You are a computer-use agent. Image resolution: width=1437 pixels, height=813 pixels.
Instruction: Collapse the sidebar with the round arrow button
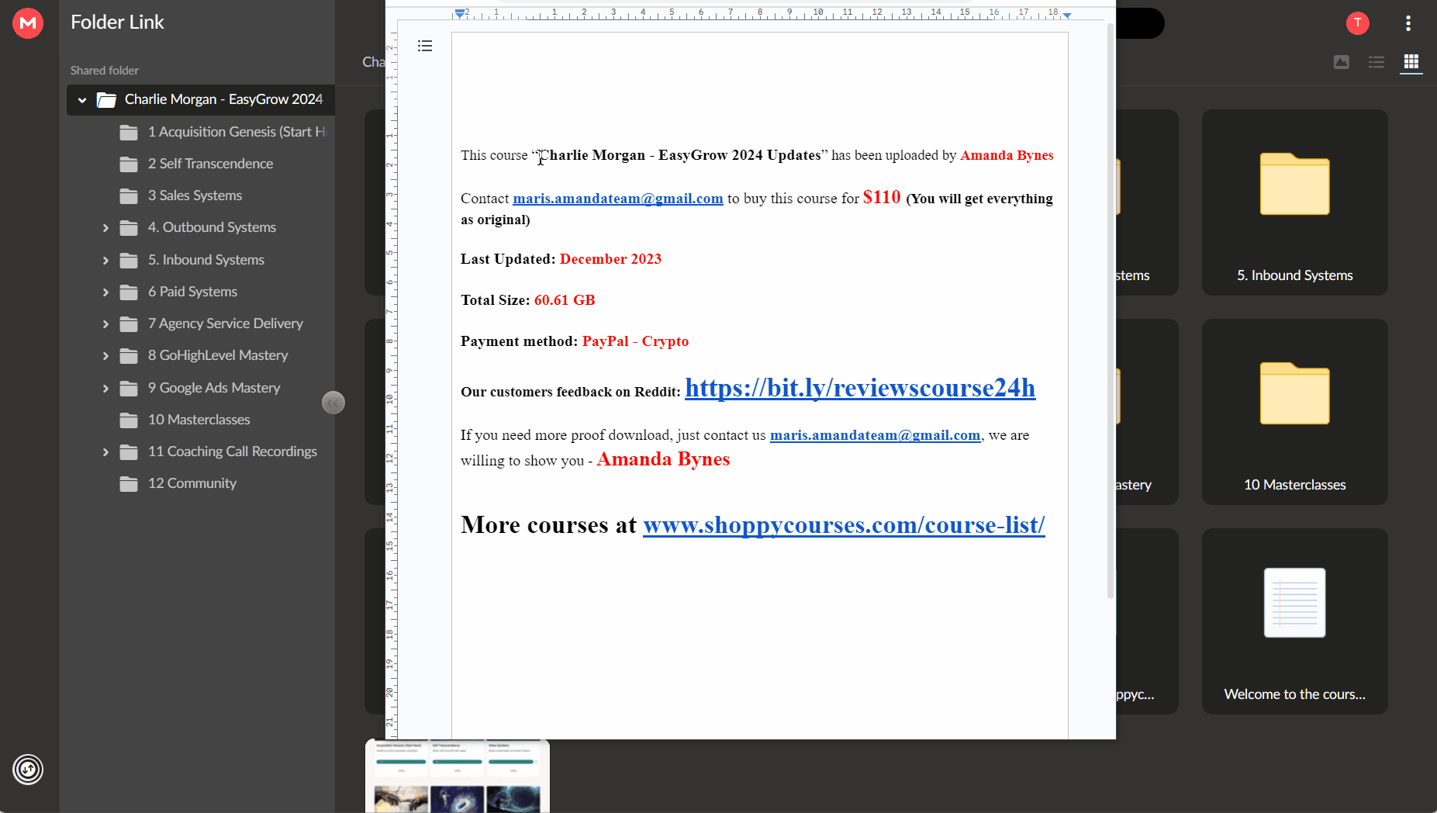[333, 403]
